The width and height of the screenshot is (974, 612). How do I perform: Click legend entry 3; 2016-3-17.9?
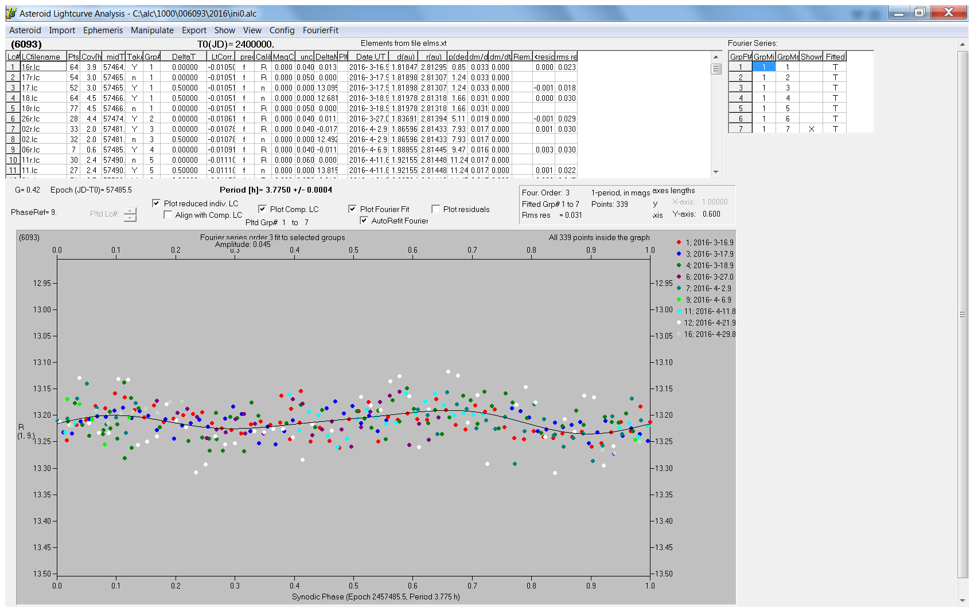tap(706, 254)
